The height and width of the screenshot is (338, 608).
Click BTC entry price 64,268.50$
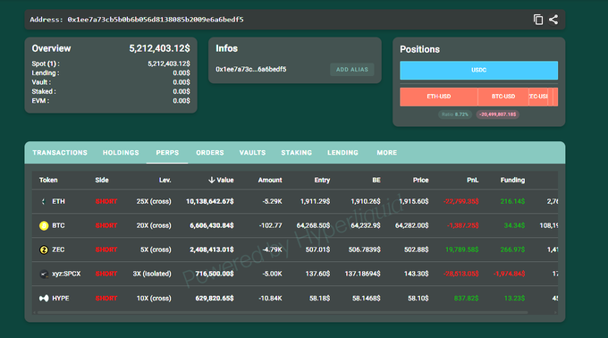313,225
